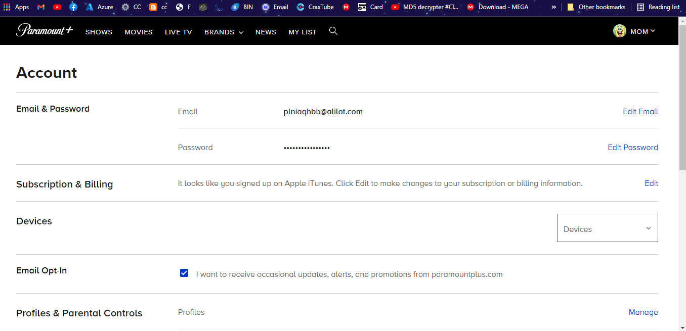Open the Download - MEGA bookmark
The width and height of the screenshot is (686, 331).
[497, 7]
